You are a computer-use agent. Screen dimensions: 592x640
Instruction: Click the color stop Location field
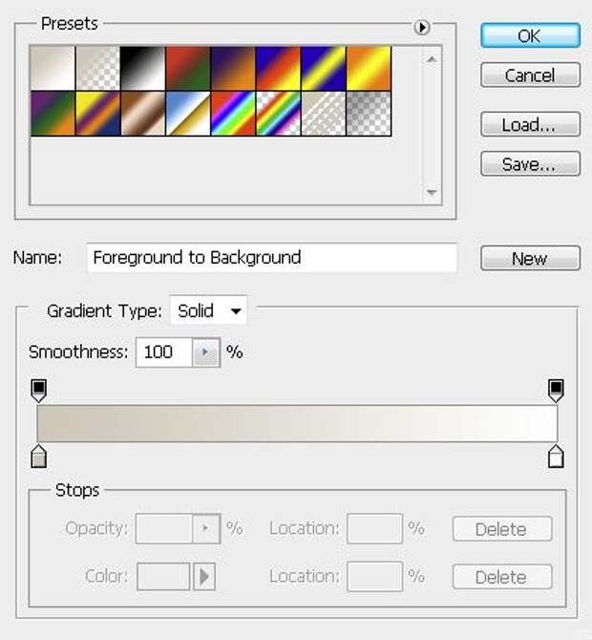[374, 576]
